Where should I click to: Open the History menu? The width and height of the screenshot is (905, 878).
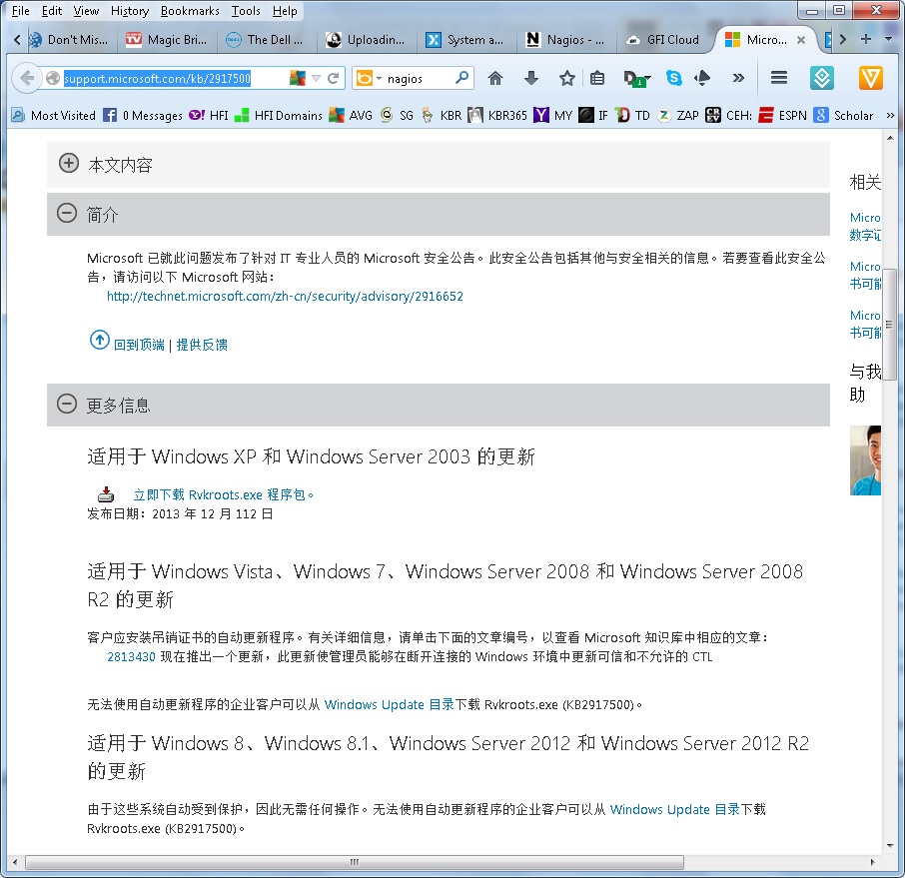tap(130, 11)
